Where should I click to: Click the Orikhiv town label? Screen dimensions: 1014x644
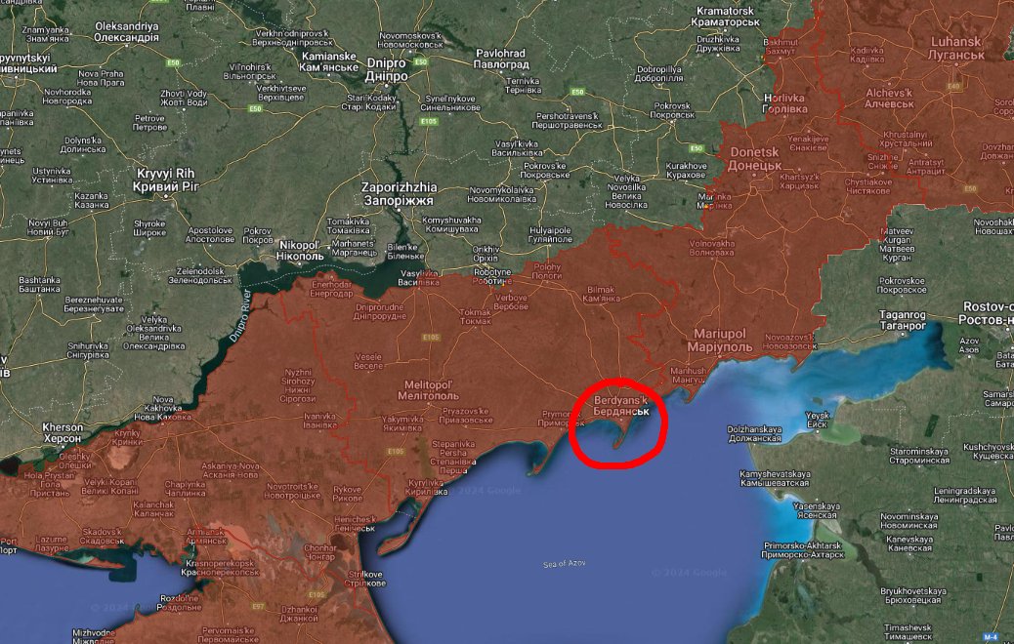pyautogui.click(x=486, y=254)
